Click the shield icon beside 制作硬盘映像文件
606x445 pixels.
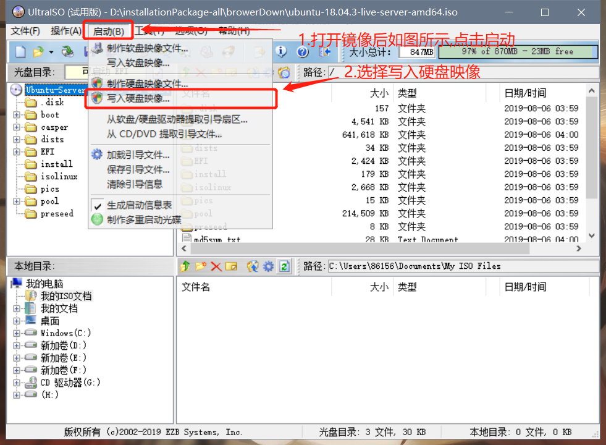point(97,83)
